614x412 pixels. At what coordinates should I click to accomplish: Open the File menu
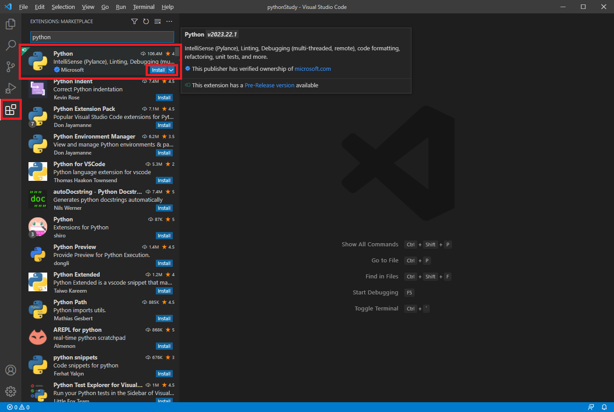click(23, 7)
